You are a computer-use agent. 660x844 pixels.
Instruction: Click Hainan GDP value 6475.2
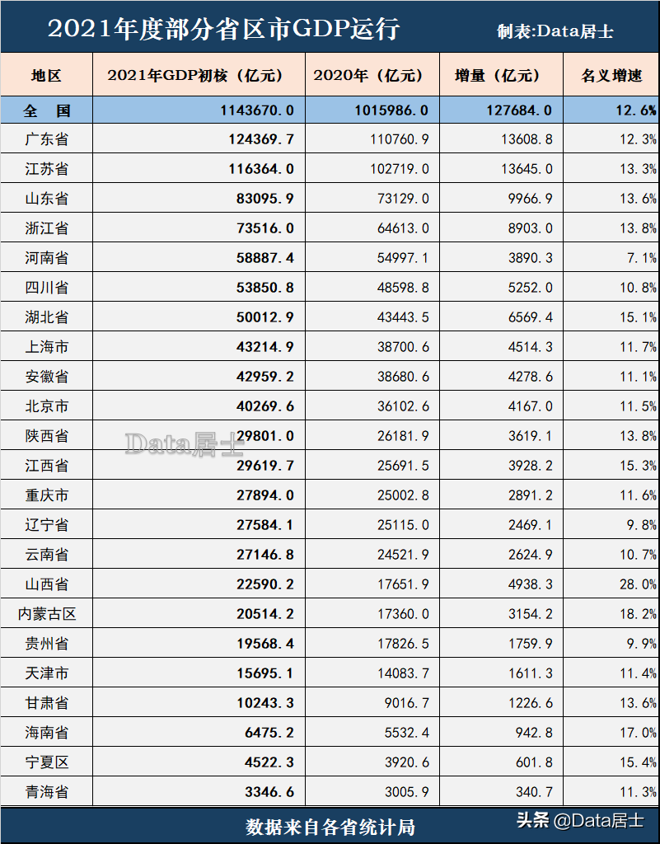pos(269,732)
